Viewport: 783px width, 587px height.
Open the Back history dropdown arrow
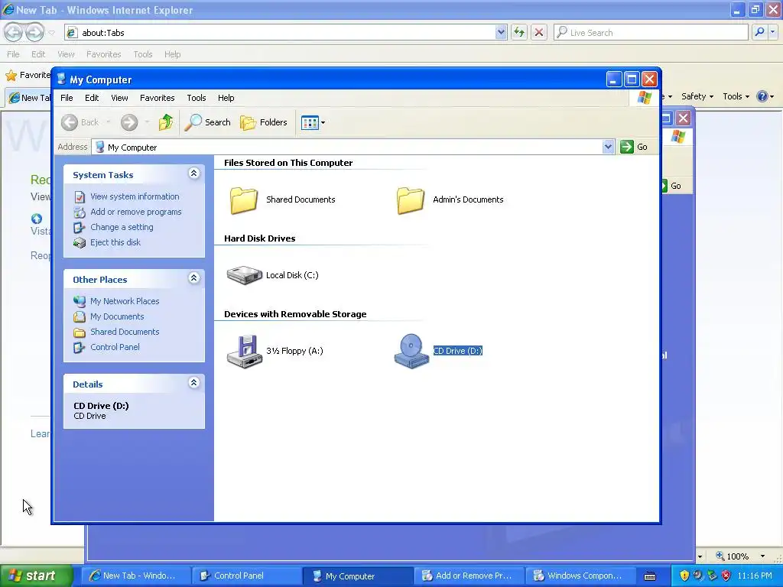(x=109, y=122)
